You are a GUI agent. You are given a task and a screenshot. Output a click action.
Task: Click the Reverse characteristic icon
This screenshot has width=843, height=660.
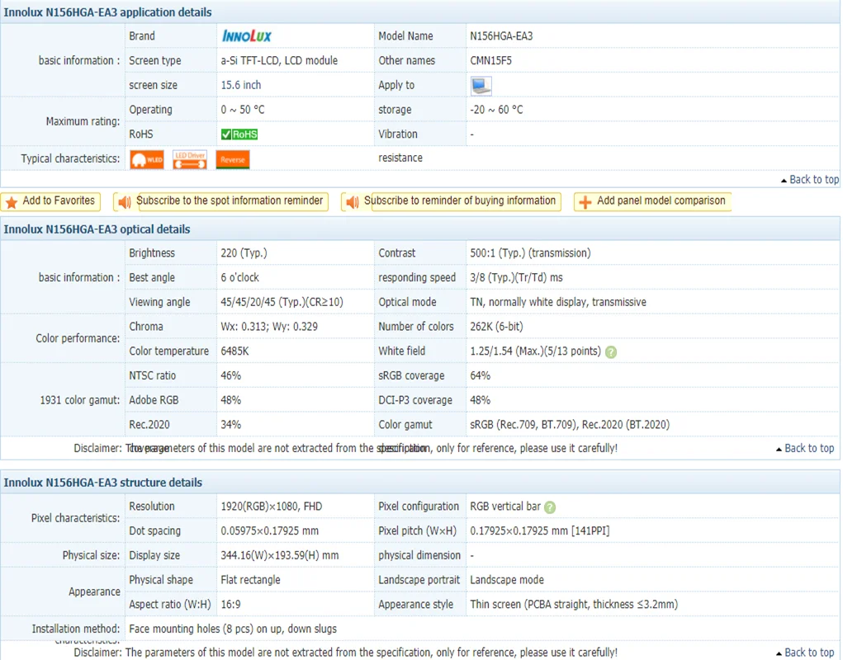233,159
